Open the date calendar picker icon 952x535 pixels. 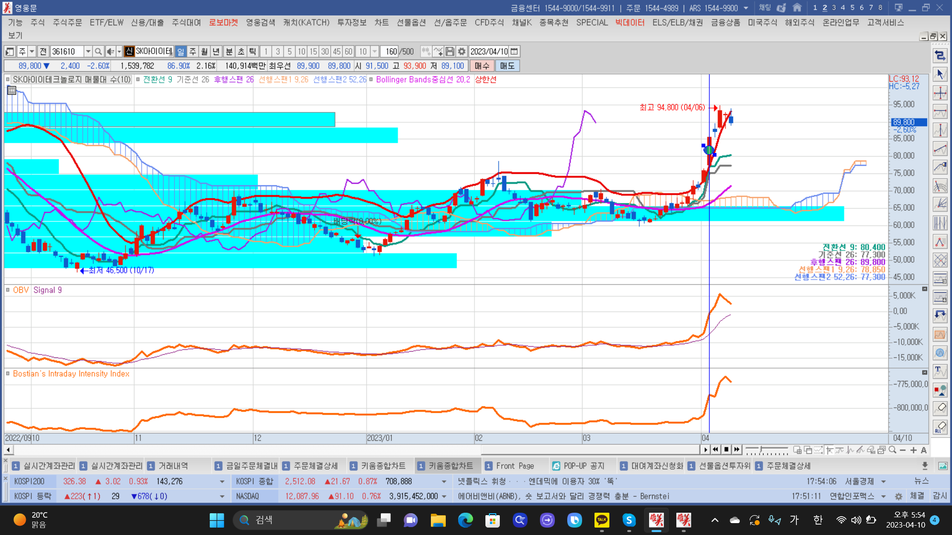(514, 52)
